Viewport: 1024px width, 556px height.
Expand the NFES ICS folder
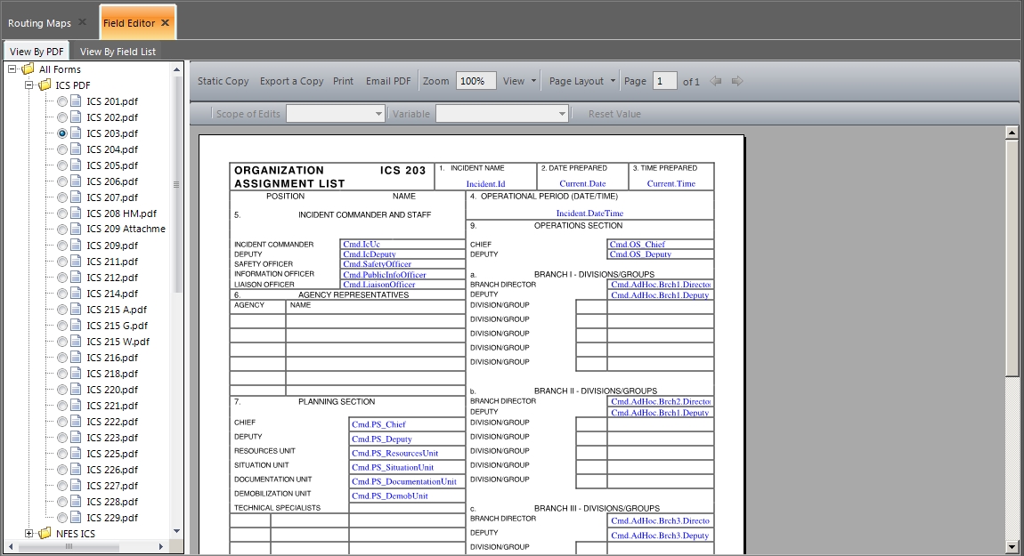(28, 534)
